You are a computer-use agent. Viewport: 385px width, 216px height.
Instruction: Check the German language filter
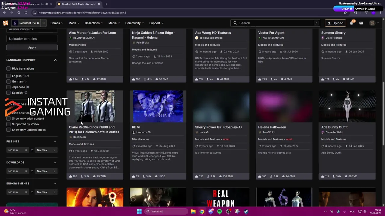(x=8, y=81)
